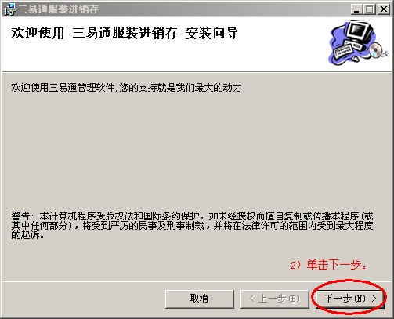
Task: Click the computer monitor in the banner graphic
Action: tap(358, 33)
